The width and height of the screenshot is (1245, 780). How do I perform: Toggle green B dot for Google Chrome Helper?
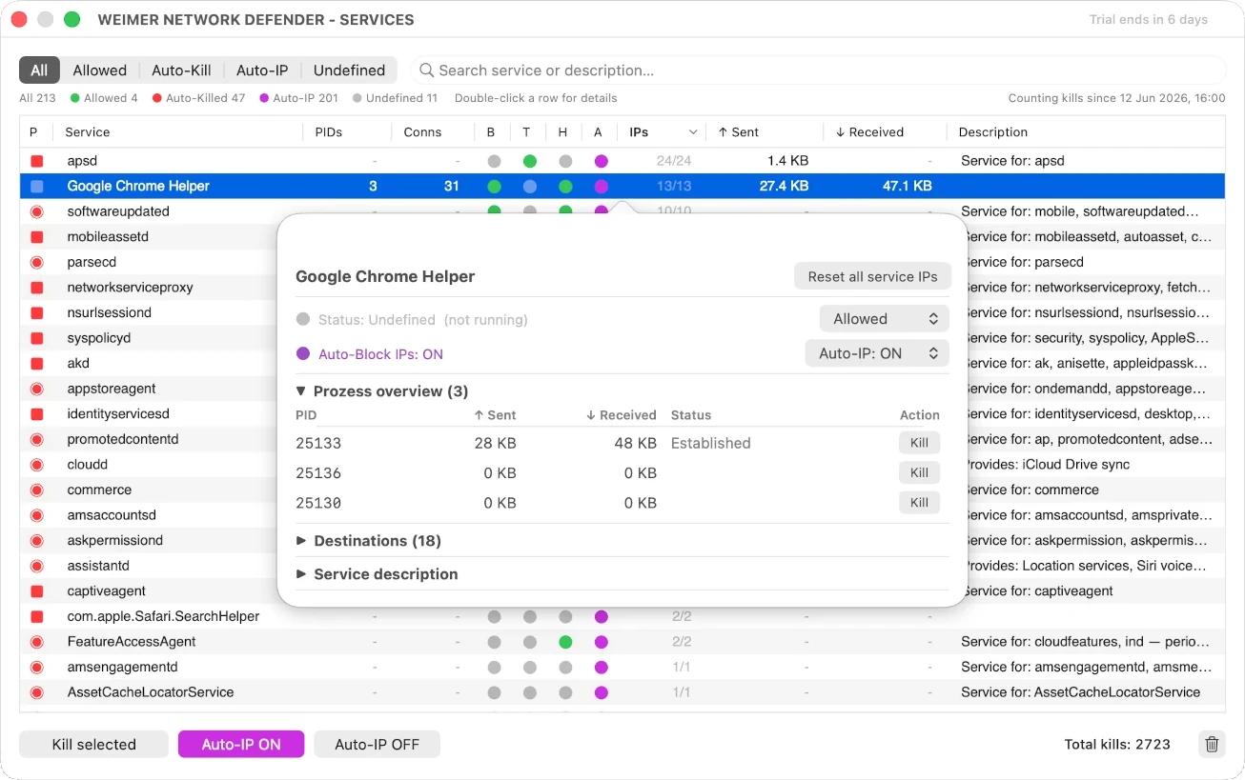pos(494,187)
